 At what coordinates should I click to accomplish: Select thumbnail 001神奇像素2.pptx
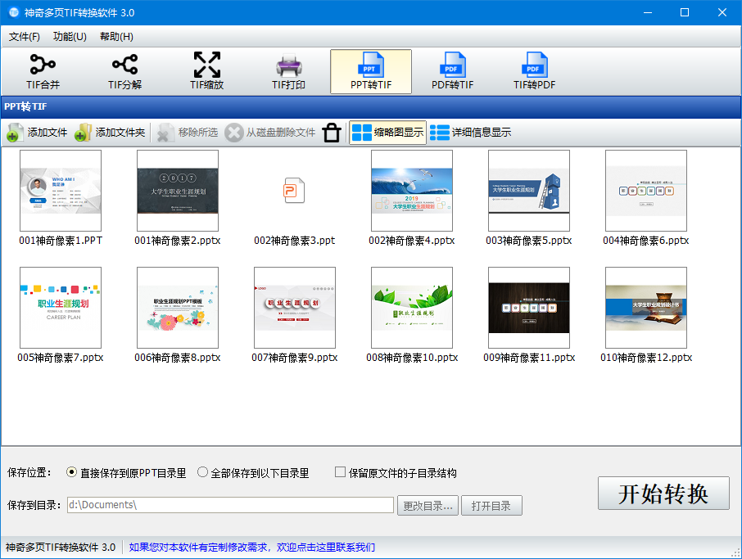(178, 191)
